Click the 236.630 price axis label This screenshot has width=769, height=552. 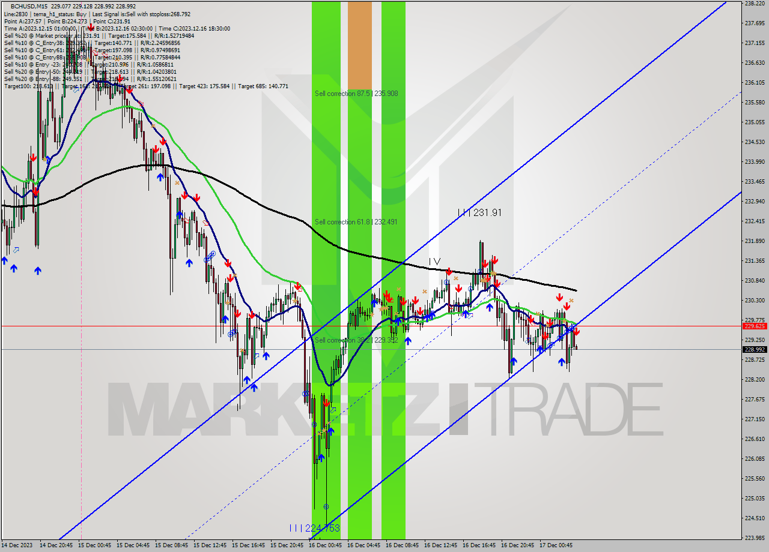click(x=755, y=62)
